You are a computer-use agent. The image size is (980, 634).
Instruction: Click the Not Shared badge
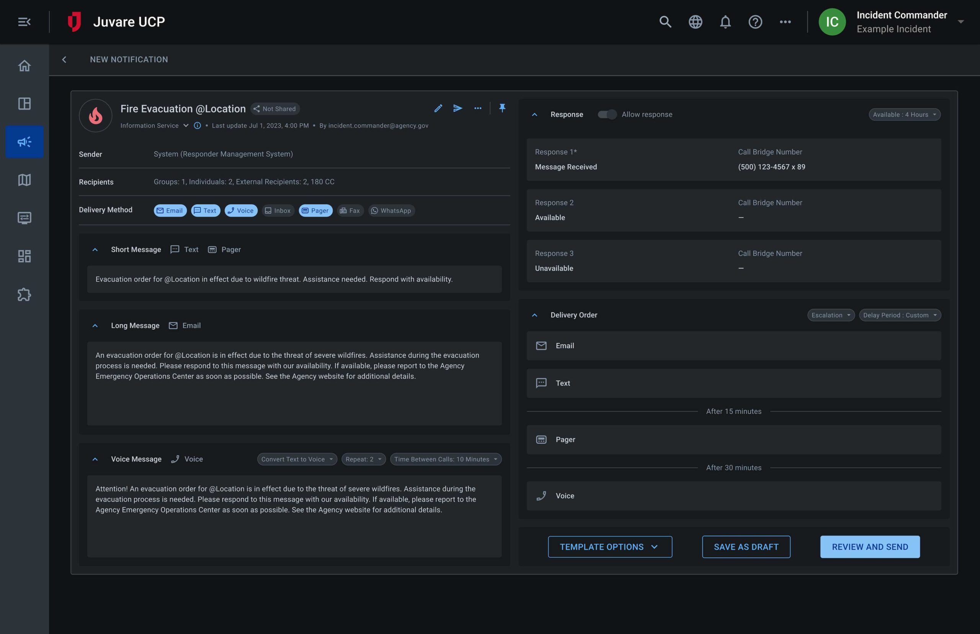[275, 109]
